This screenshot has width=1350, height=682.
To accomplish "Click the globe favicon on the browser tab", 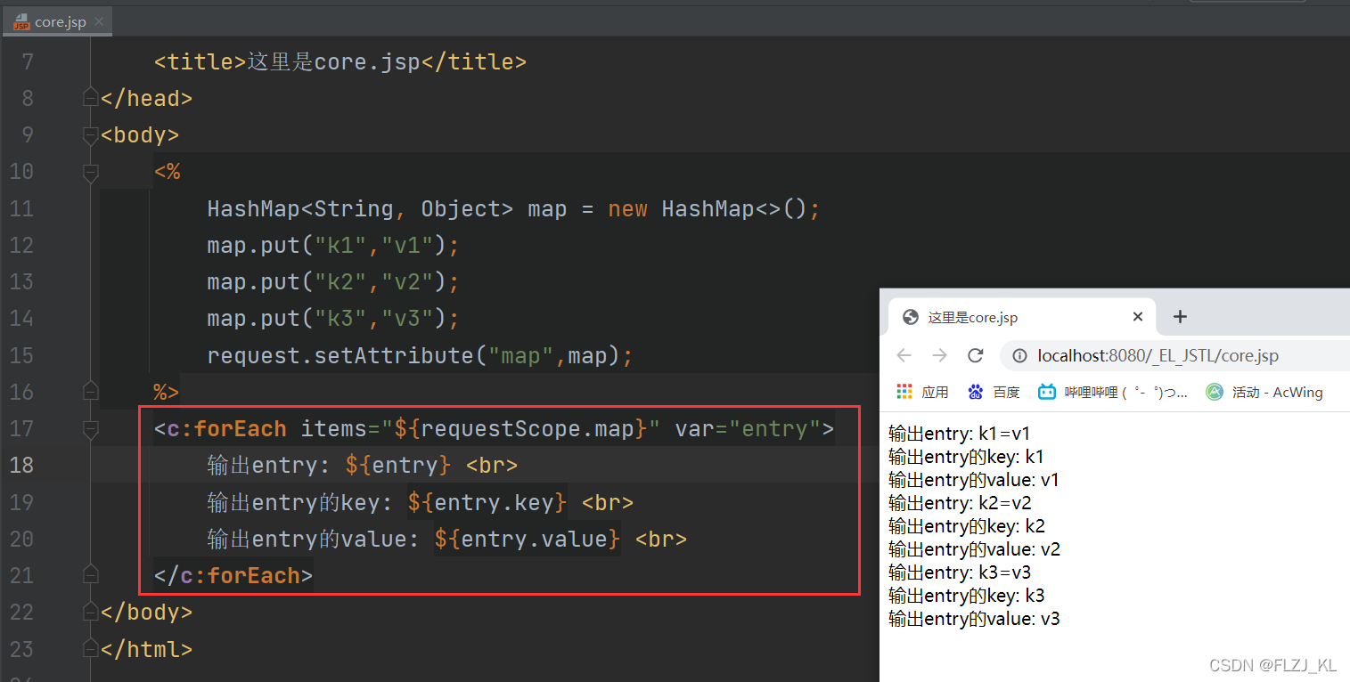I will point(911,317).
